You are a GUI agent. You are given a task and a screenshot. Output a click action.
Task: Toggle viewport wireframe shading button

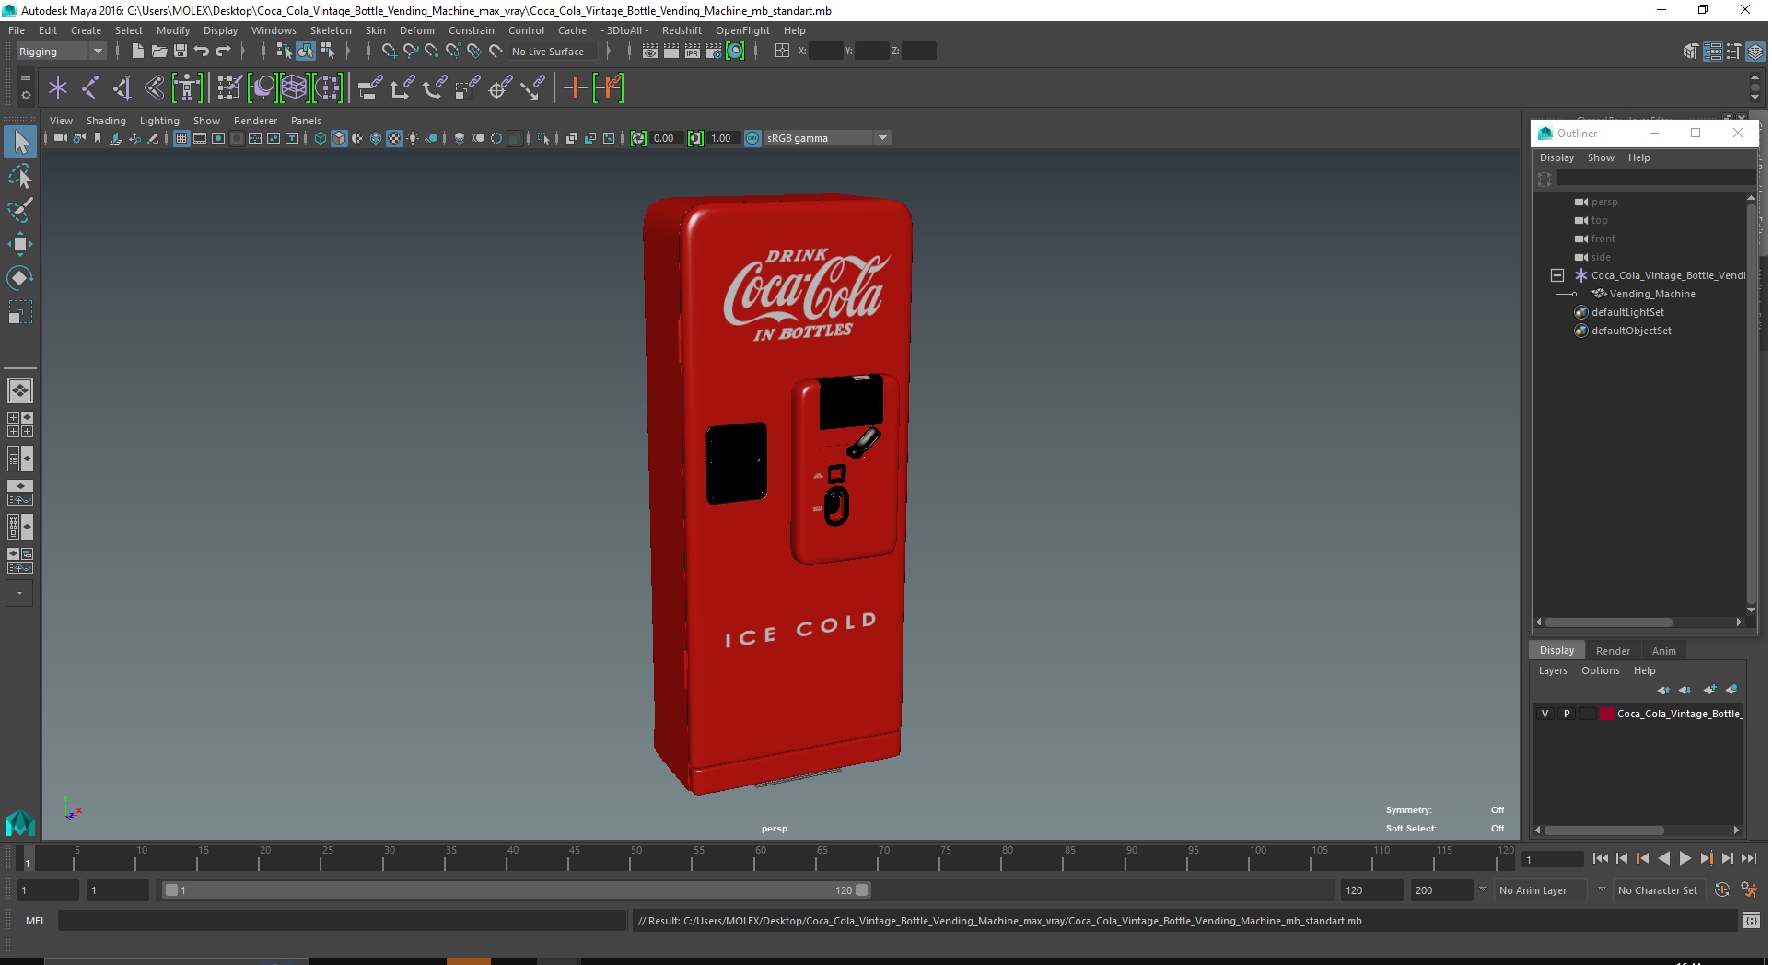pyautogui.click(x=321, y=138)
